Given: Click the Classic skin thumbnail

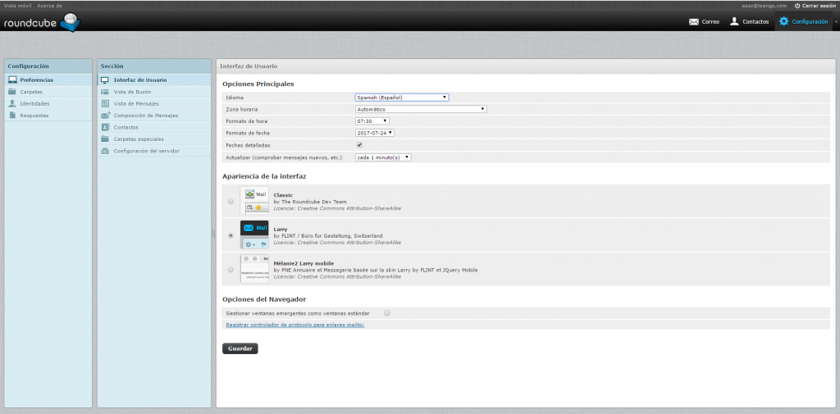Looking at the screenshot, I should point(254,201).
